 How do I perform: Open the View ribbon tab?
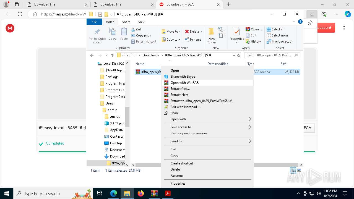click(142, 22)
